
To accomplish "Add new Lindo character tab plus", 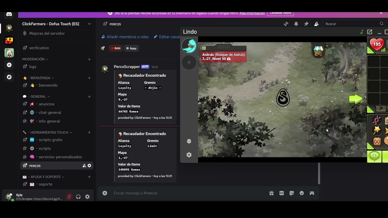I will 189,62.
